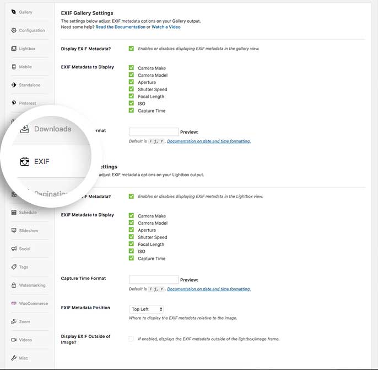Click the Watch a Video link
The image size is (378, 370).
click(166, 27)
